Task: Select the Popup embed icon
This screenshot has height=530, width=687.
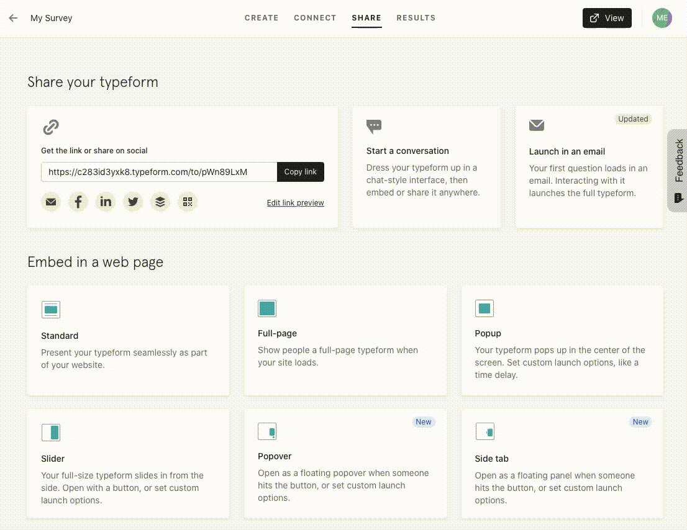Action: pos(484,308)
